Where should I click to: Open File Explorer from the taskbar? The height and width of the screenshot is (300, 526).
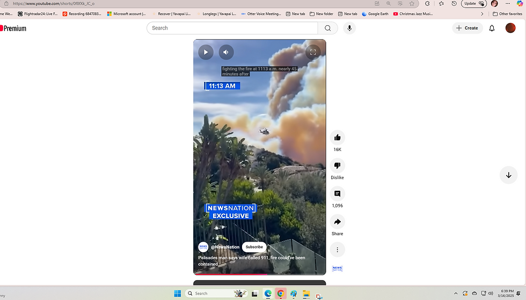click(306, 294)
